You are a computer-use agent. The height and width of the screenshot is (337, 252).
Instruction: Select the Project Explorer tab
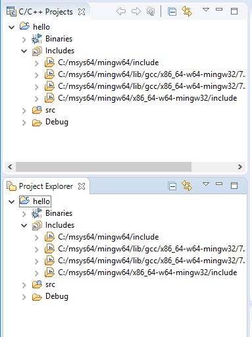click(x=46, y=186)
